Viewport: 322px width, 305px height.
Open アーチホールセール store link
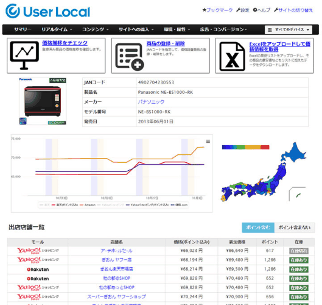pyautogui.click(x=116, y=251)
